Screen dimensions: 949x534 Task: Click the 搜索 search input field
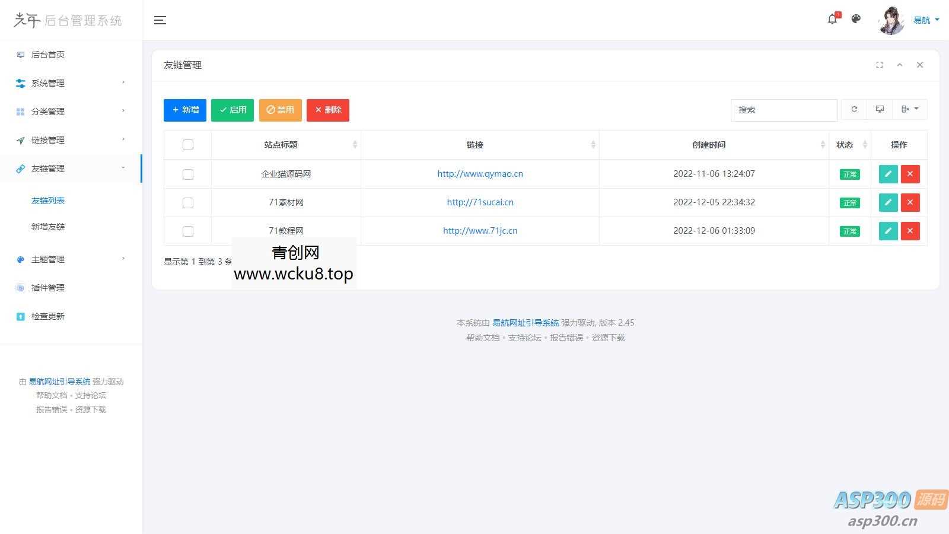point(784,110)
